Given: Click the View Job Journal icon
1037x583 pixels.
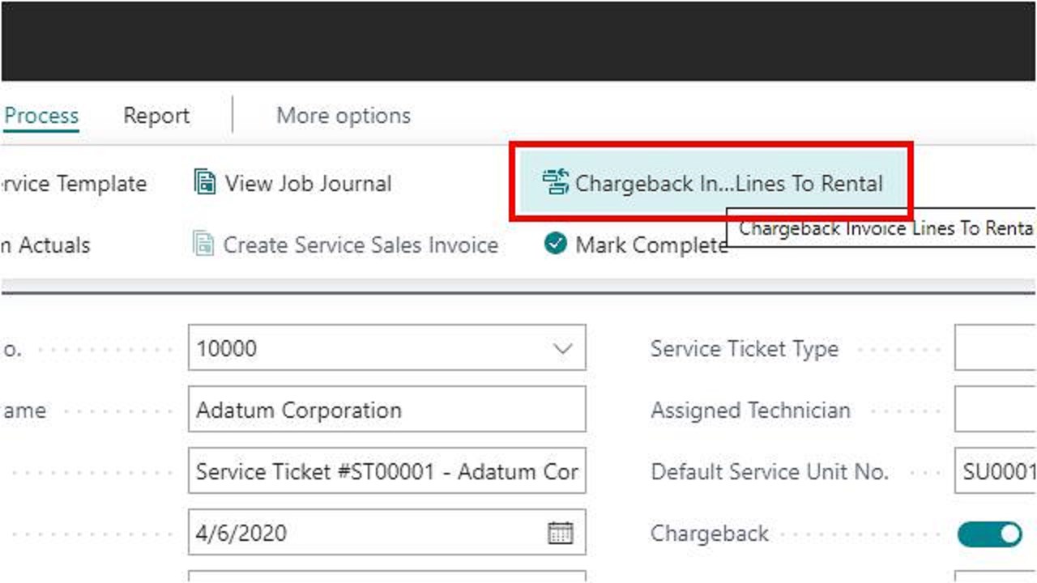Looking at the screenshot, I should point(205,183).
